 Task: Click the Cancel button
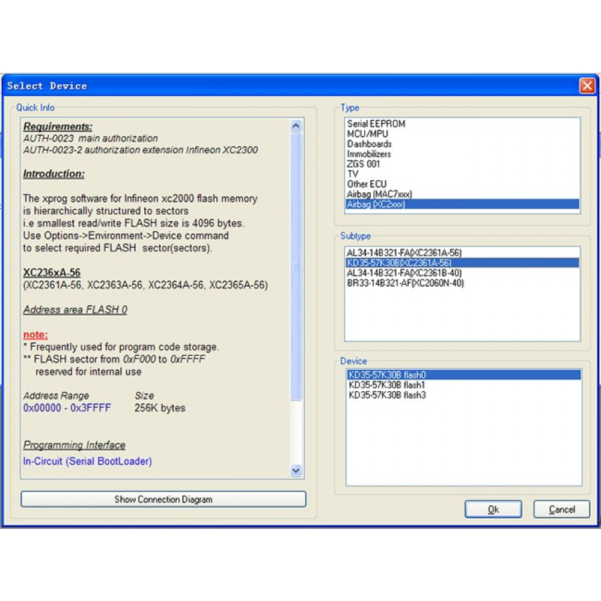[x=561, y=510]
